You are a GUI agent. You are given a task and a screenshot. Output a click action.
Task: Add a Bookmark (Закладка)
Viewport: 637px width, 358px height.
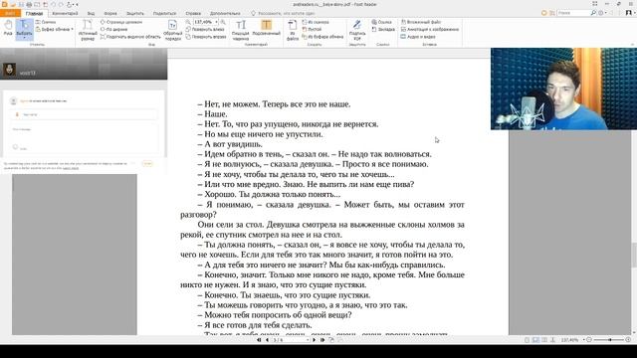coord(383,29)
